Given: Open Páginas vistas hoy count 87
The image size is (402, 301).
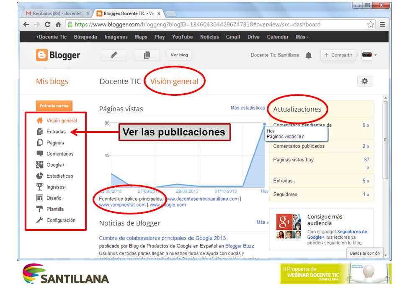Looking at the screenshot, I should [367, 163].
